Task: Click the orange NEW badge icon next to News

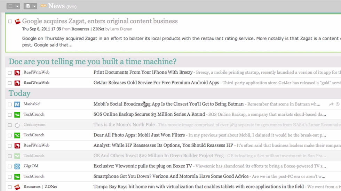Action: 43,6
